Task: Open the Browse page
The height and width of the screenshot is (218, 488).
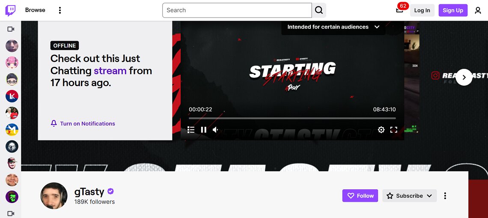Action: (x=35, y=10)
